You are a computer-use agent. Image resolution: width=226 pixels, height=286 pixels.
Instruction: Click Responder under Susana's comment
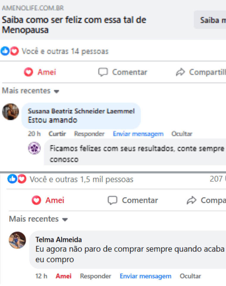tap(89, 134)
